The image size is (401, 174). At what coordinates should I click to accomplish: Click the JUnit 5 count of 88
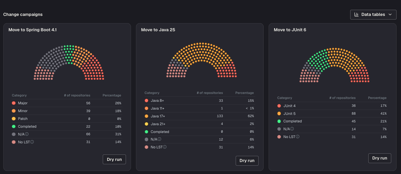pos(353,114)
